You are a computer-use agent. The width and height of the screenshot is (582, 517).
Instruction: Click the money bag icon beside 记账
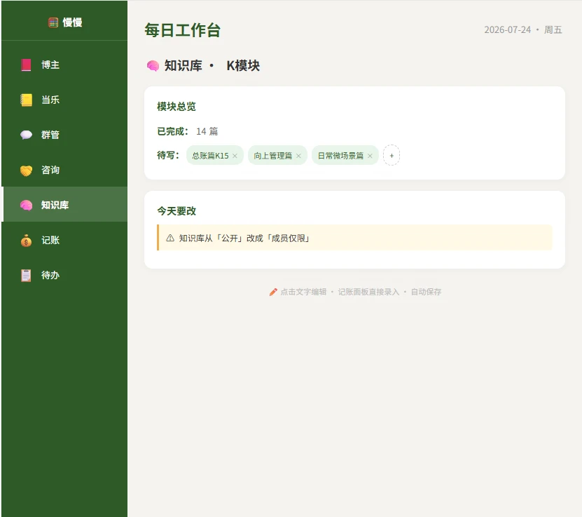pos(26,241)
